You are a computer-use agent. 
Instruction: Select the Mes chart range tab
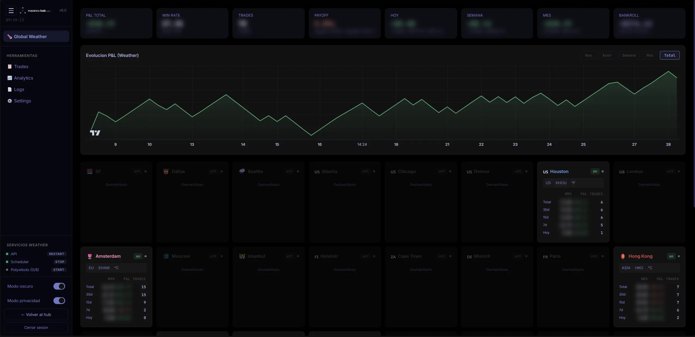click(x=650, y=55)
